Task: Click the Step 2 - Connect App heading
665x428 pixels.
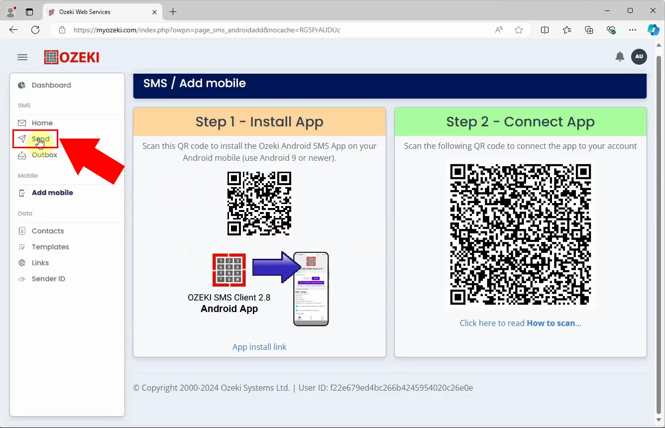Action: tap(521, 122)
